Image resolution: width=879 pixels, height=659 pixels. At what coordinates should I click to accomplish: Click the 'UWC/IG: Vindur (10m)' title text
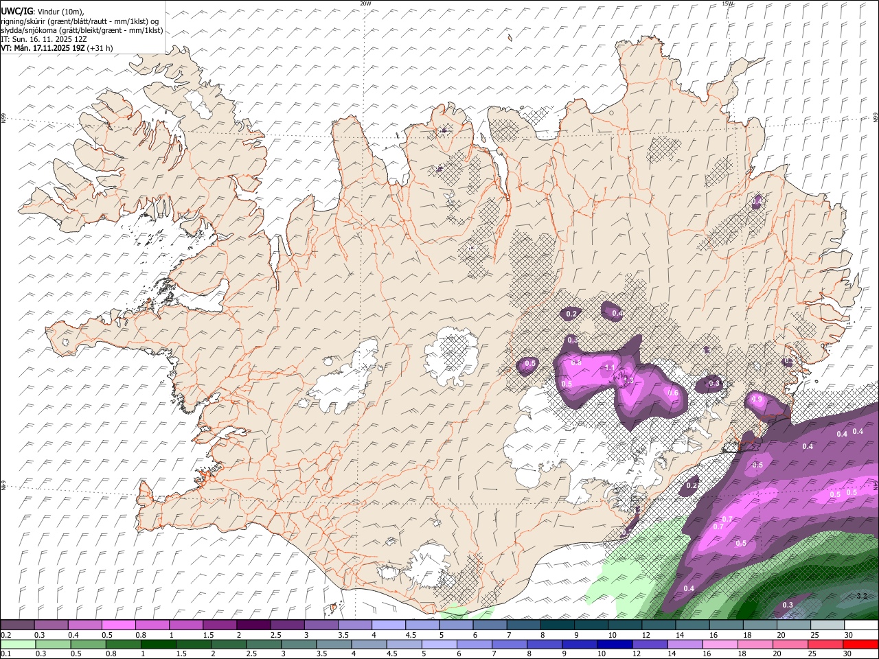tap(43, 11)
